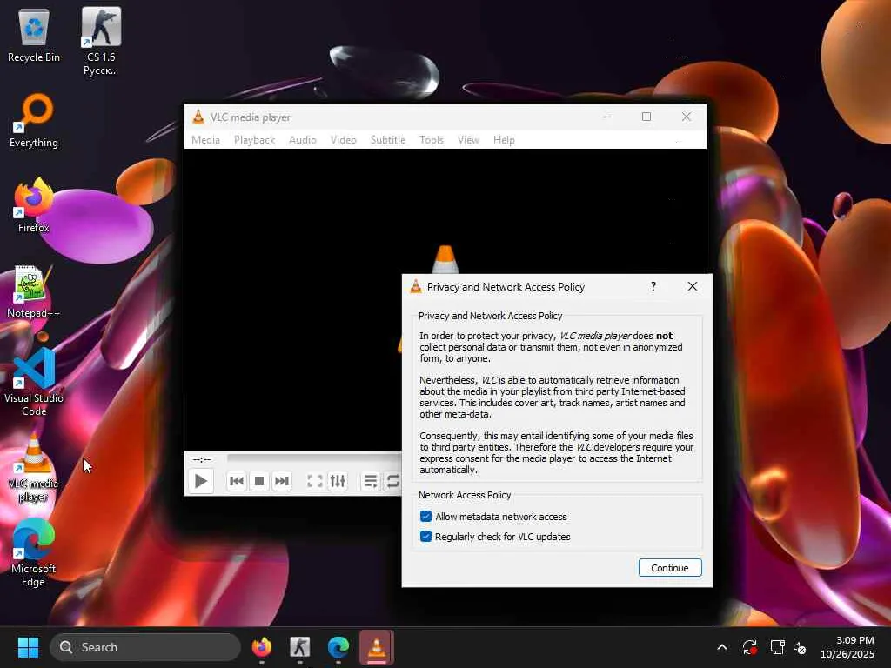
Task: Click the VLC seek bar
Action: [x=314, y=458]
